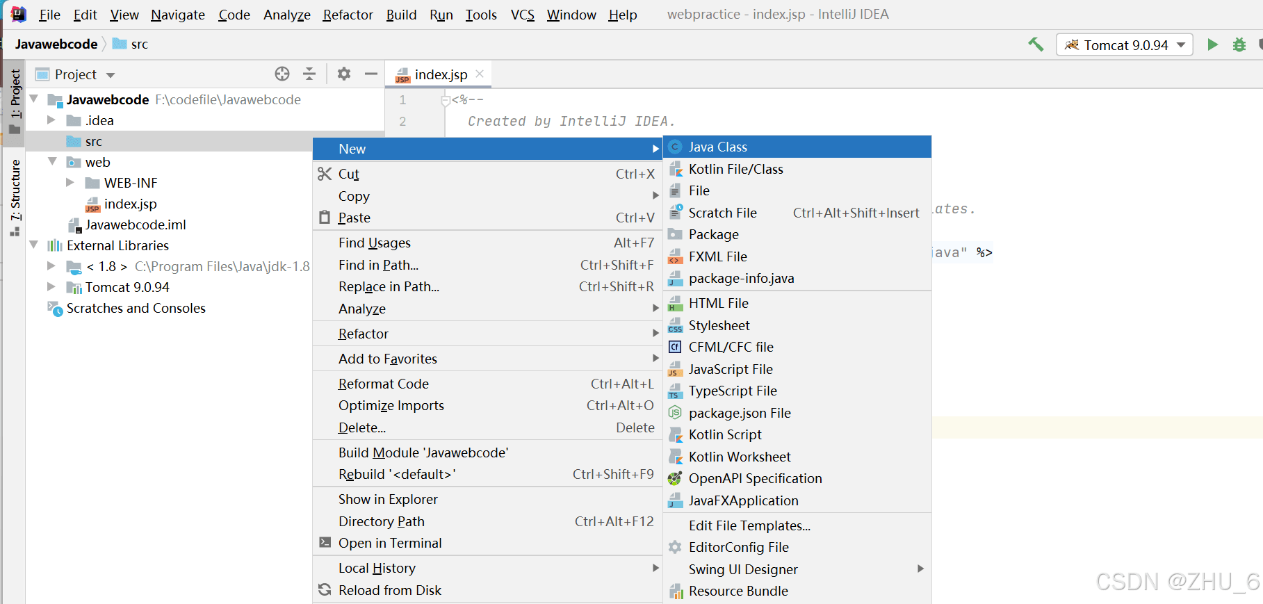The height and width of the screenshot is (604, 1263).
Task: Choose Find Usages from the context menu
Action: click(487, 243)
